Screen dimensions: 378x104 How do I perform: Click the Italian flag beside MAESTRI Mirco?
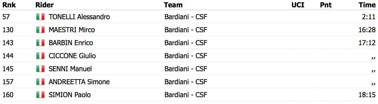[40, 30]
